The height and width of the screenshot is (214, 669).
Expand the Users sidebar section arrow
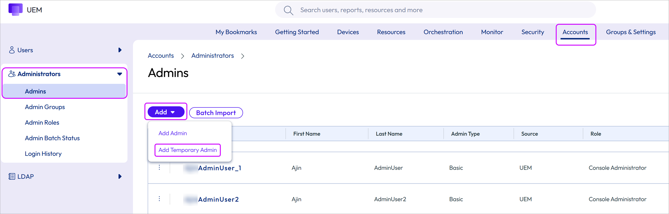tap(120, 50)
